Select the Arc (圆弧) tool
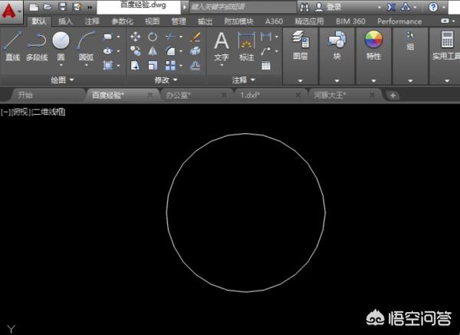 (87, 44)
